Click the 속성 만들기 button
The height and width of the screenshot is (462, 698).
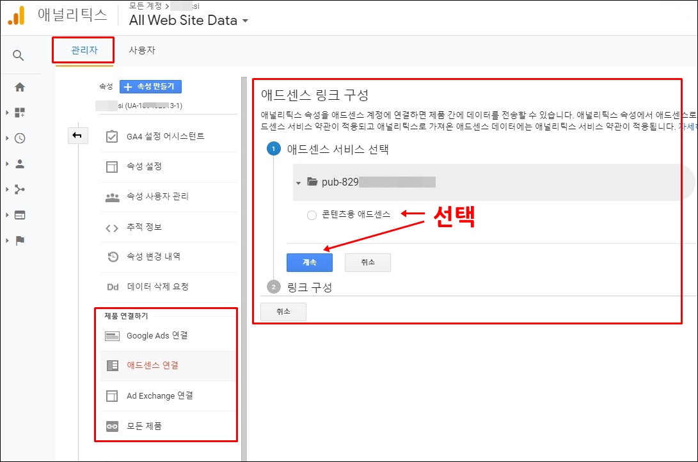(150, 86)
